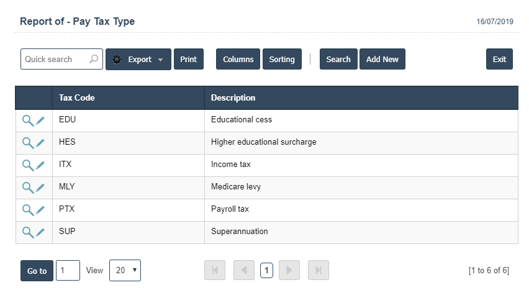Click the magnifier icon in Quick search box
The width and height of the screenshot is (529, 303).
pyautogui.click(x=94, y=60)
